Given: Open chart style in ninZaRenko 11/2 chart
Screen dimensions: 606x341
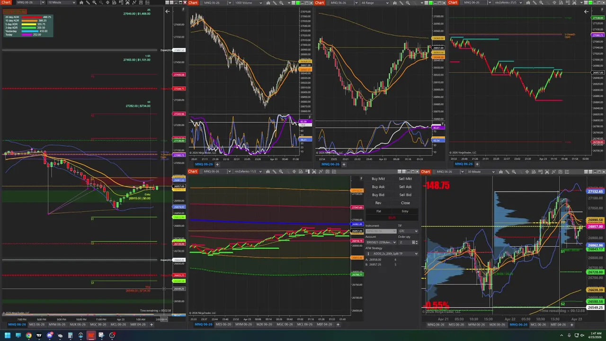Looking at the screenshot, I should [268, 171].
